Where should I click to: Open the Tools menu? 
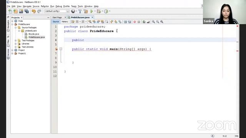(80, 6)
